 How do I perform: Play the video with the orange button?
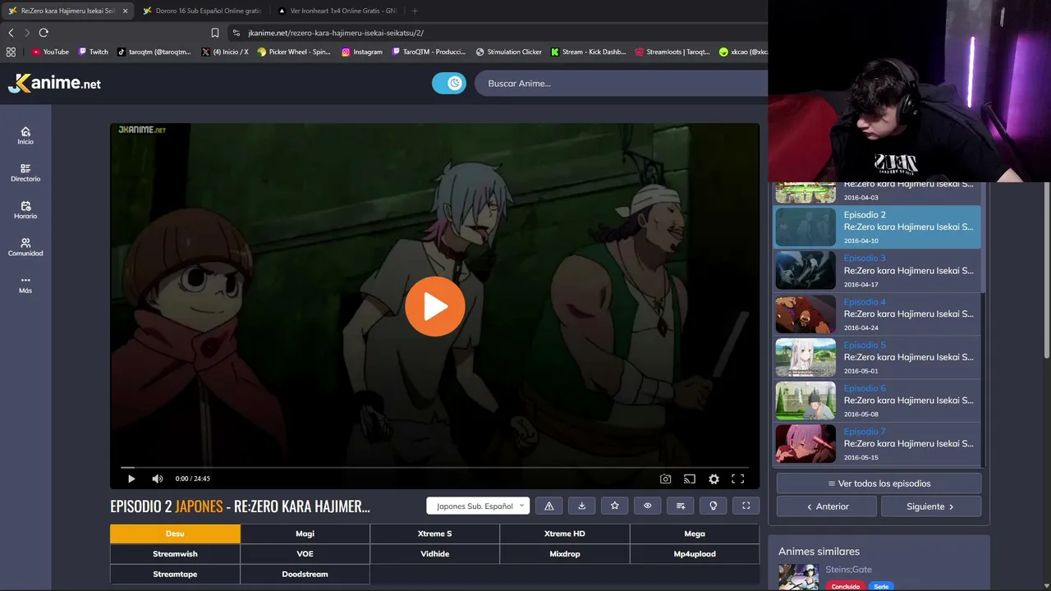pyautogui.click(x=435, y=306)
